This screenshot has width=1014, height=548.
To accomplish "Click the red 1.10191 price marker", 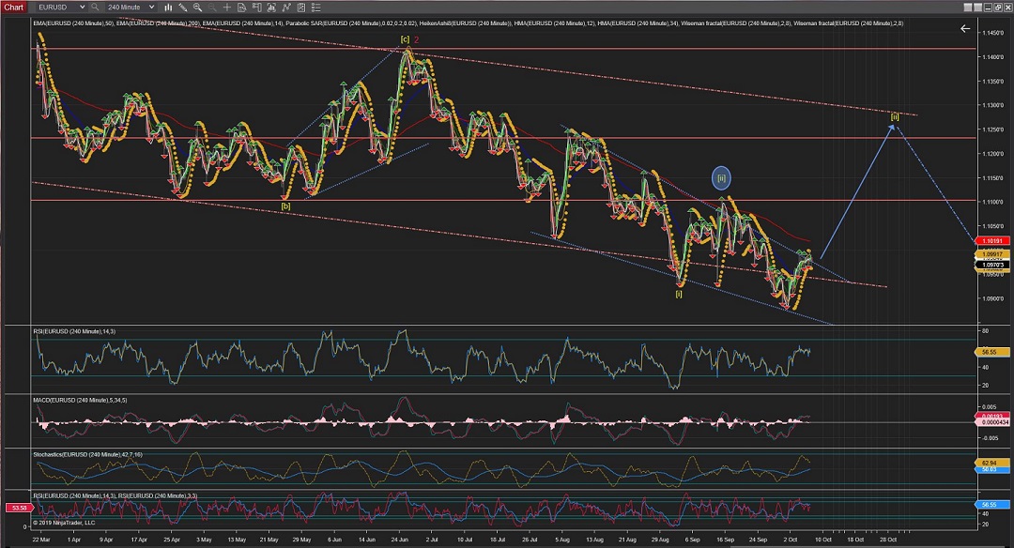I will [991, 240].
